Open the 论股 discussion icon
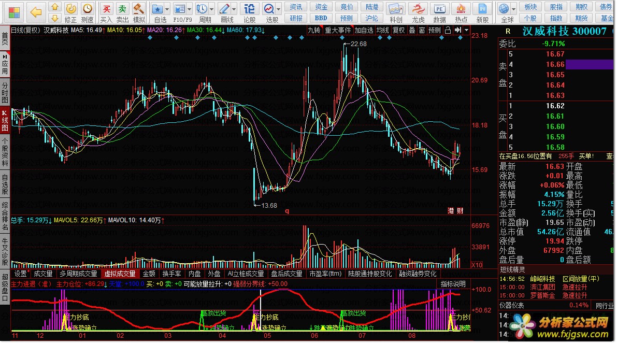Image resolution: width=617 pixels, height=343 pixels. point(250,9)
